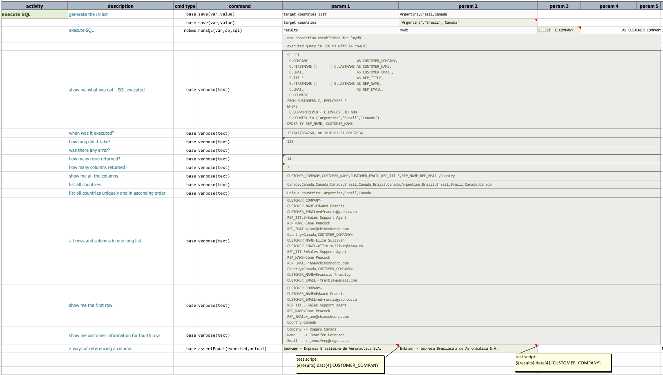Click the 'param 5' column header
Image resolution: width=663 pixels, height=375 pixels.
pyautogui.click(x=649, y=6)
